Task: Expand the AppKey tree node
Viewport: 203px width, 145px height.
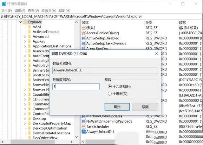Action: (x=25, y=42)
